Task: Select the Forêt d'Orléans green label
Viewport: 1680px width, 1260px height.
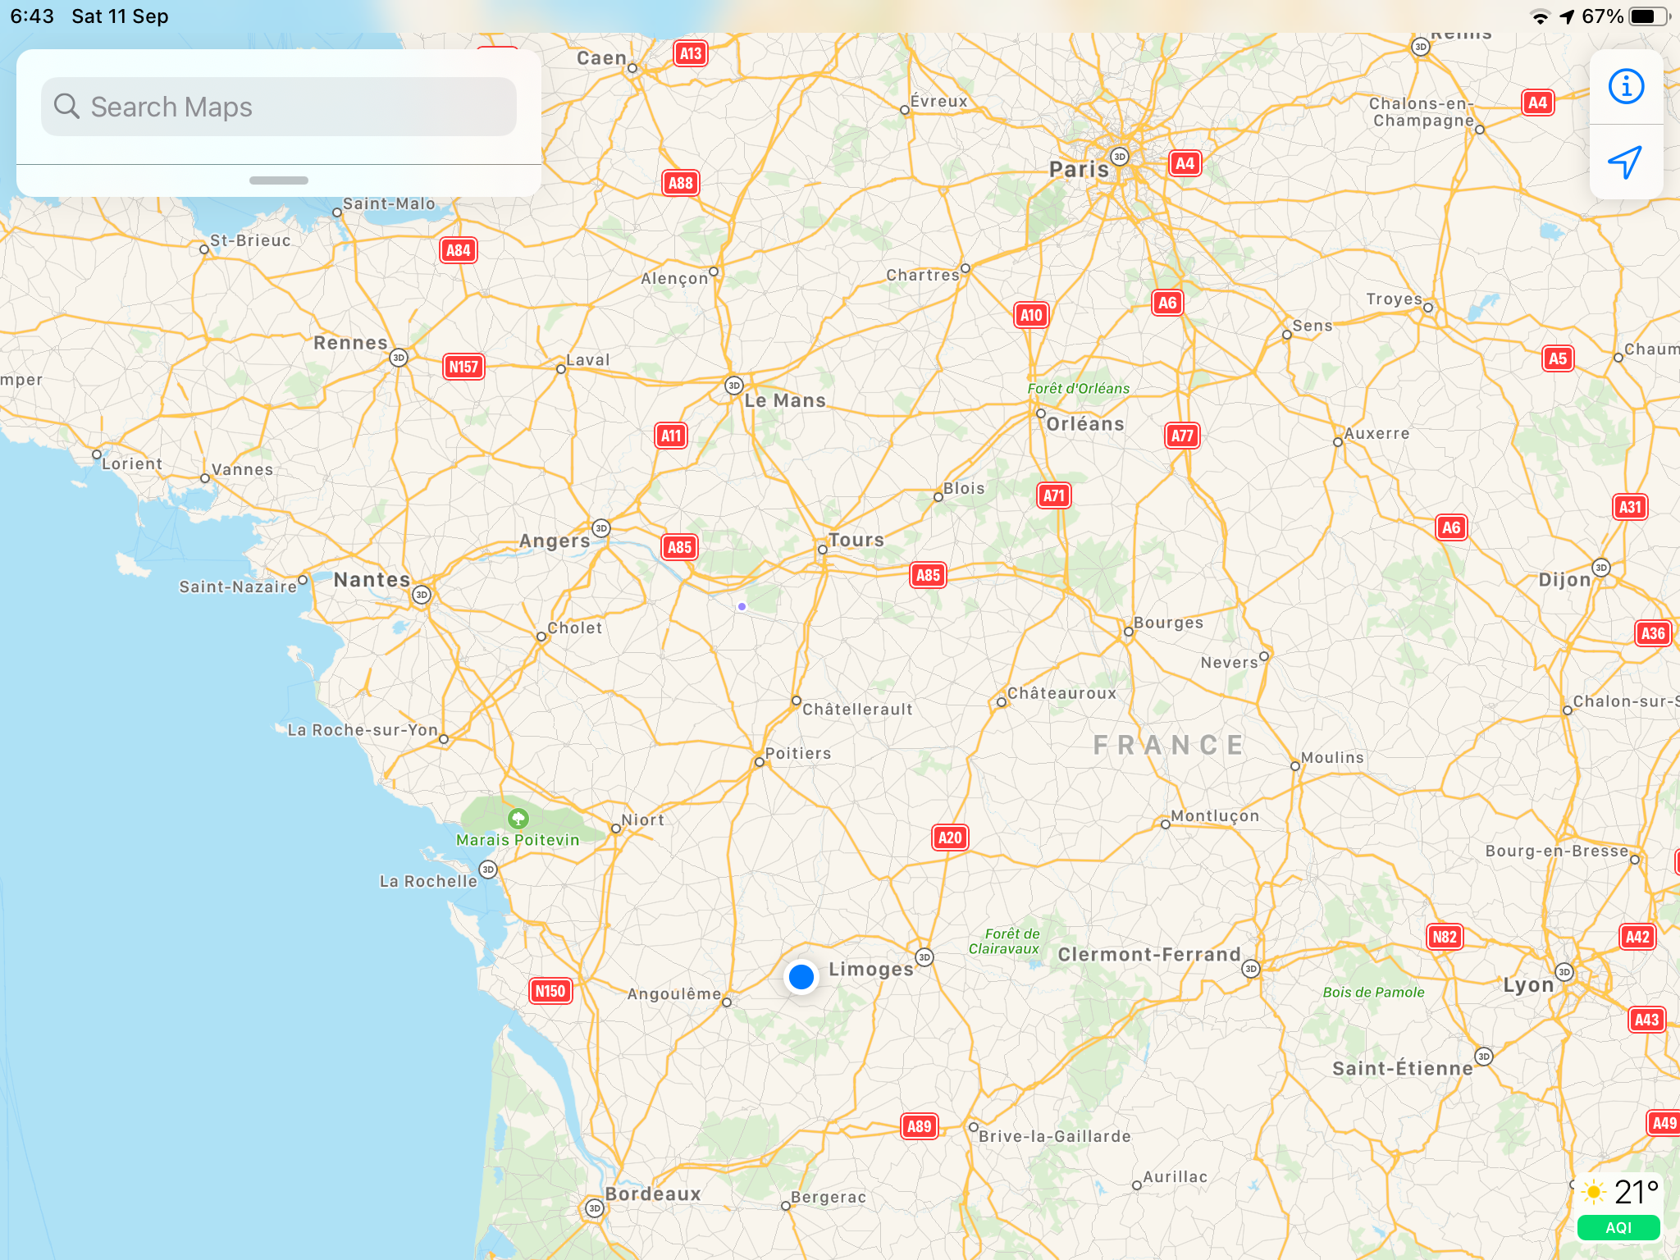Action: pyautogui.click(x=1078, y=389)
